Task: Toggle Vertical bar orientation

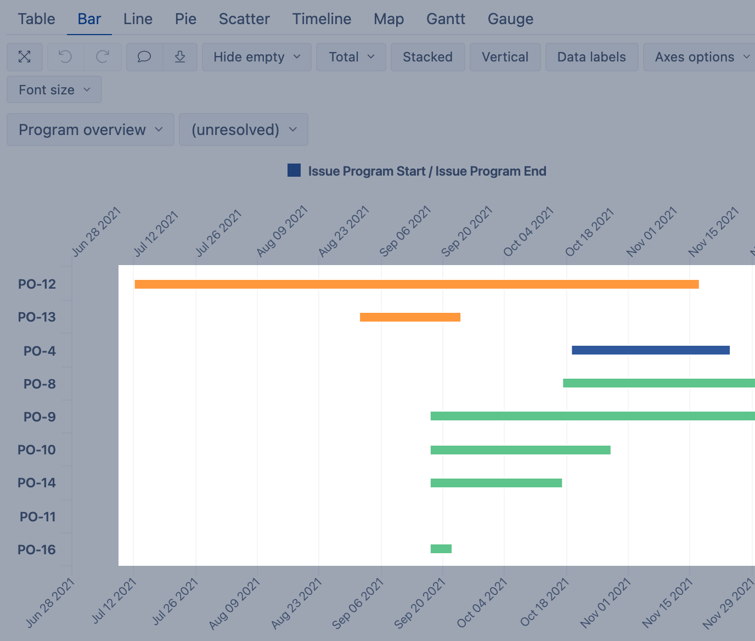Action: tap(505, 57)
